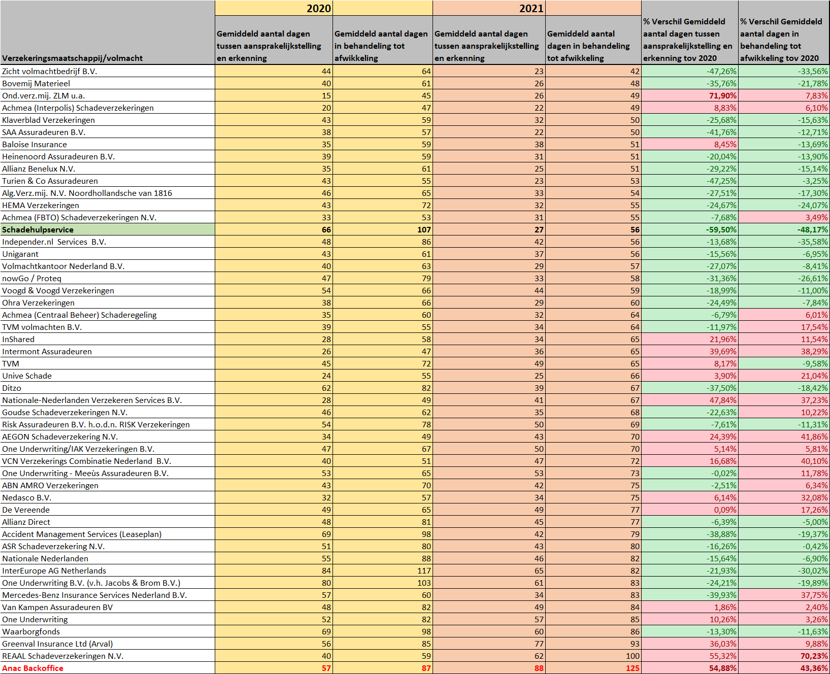Select Independer.nl Services B.V. cell
Viewport: 830px width, 674px height.
point(108,242)
